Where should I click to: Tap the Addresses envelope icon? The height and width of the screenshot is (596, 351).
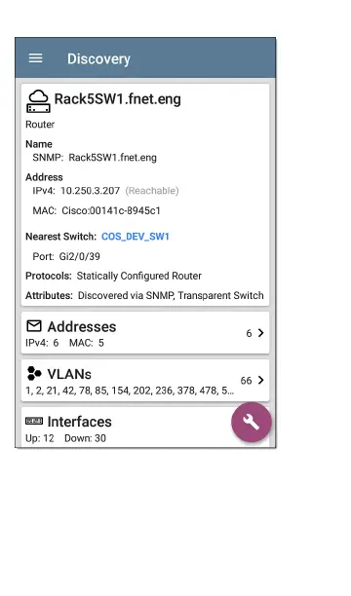[34, 325]
